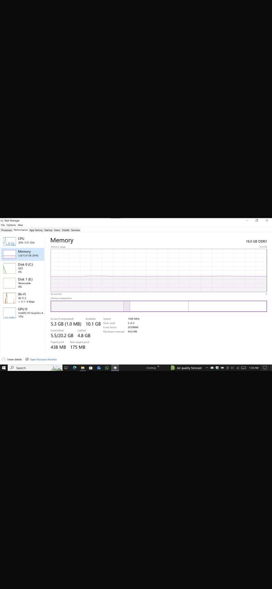Open Resource Monitor link
The width and height of the screenshot is (272, 589).
click(43, 359)
